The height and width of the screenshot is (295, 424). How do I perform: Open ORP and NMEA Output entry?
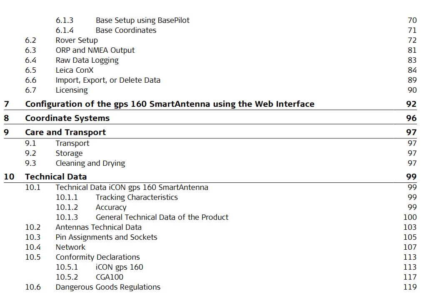click(95, 50)
